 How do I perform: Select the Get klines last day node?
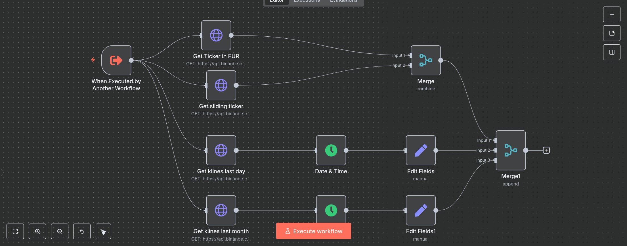point(221,150)
